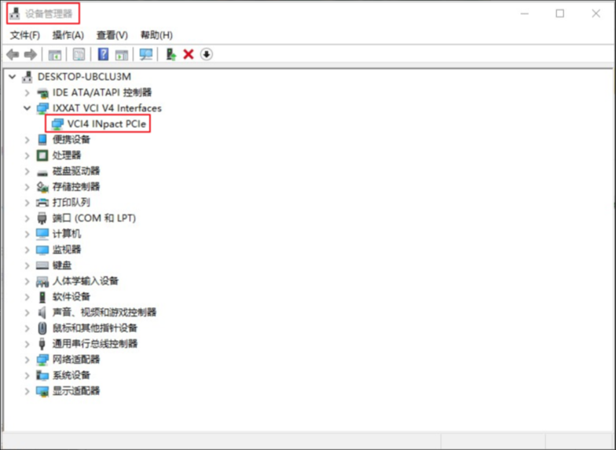
Task: Click the Properties toolbar icon
Action: point(79,55)
